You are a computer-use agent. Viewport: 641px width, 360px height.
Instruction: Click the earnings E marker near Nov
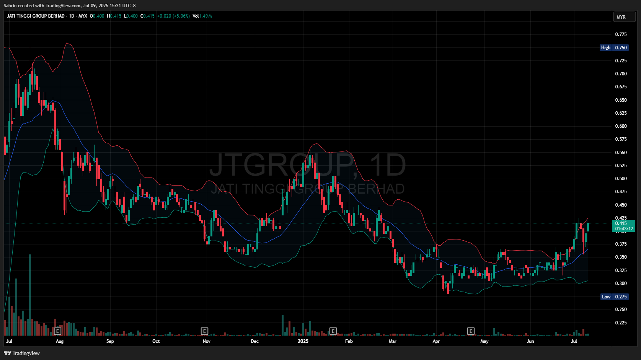pos(204,331)
